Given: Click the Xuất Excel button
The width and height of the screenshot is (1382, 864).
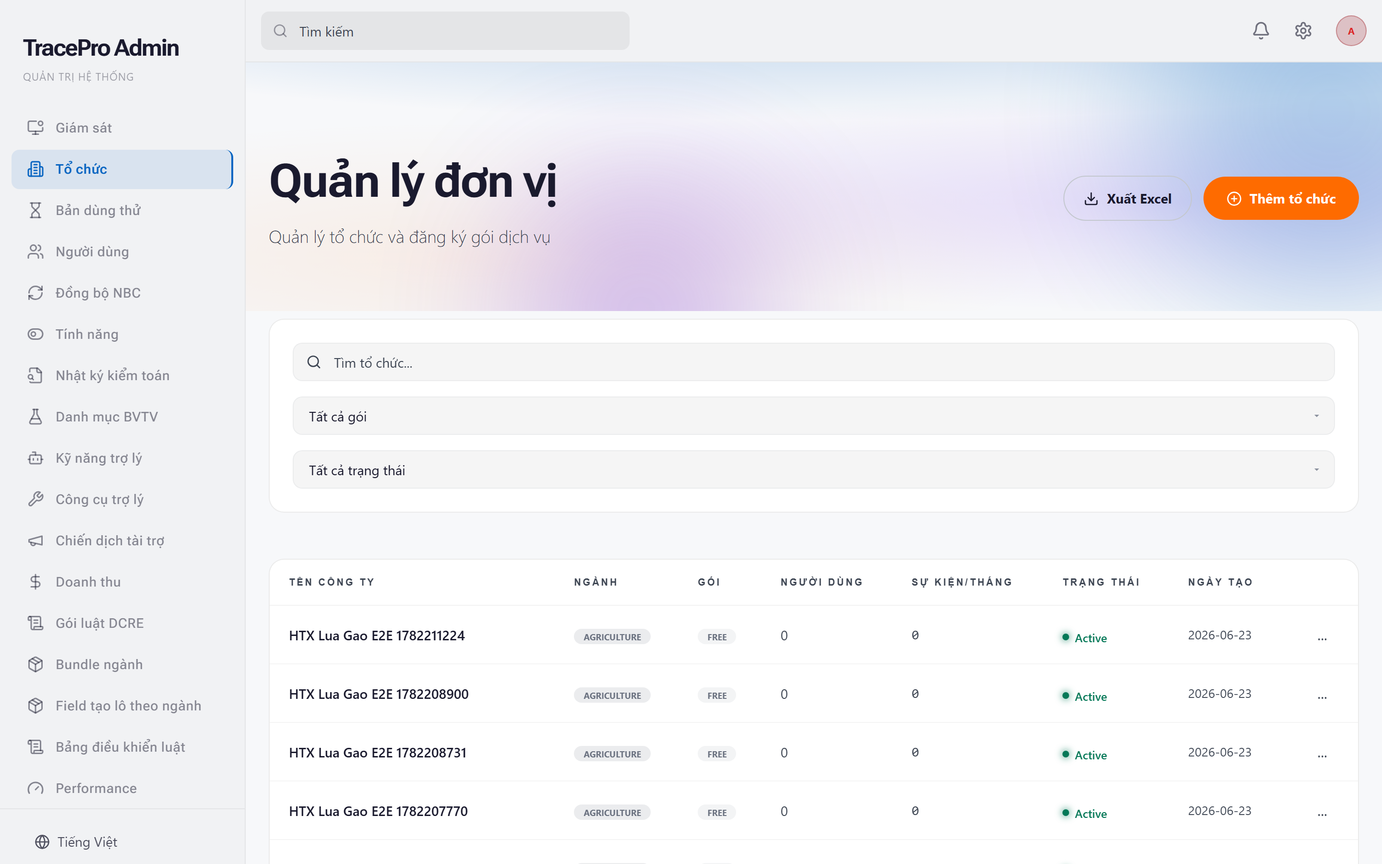Looking at the screenshot, I should 1127,198.
